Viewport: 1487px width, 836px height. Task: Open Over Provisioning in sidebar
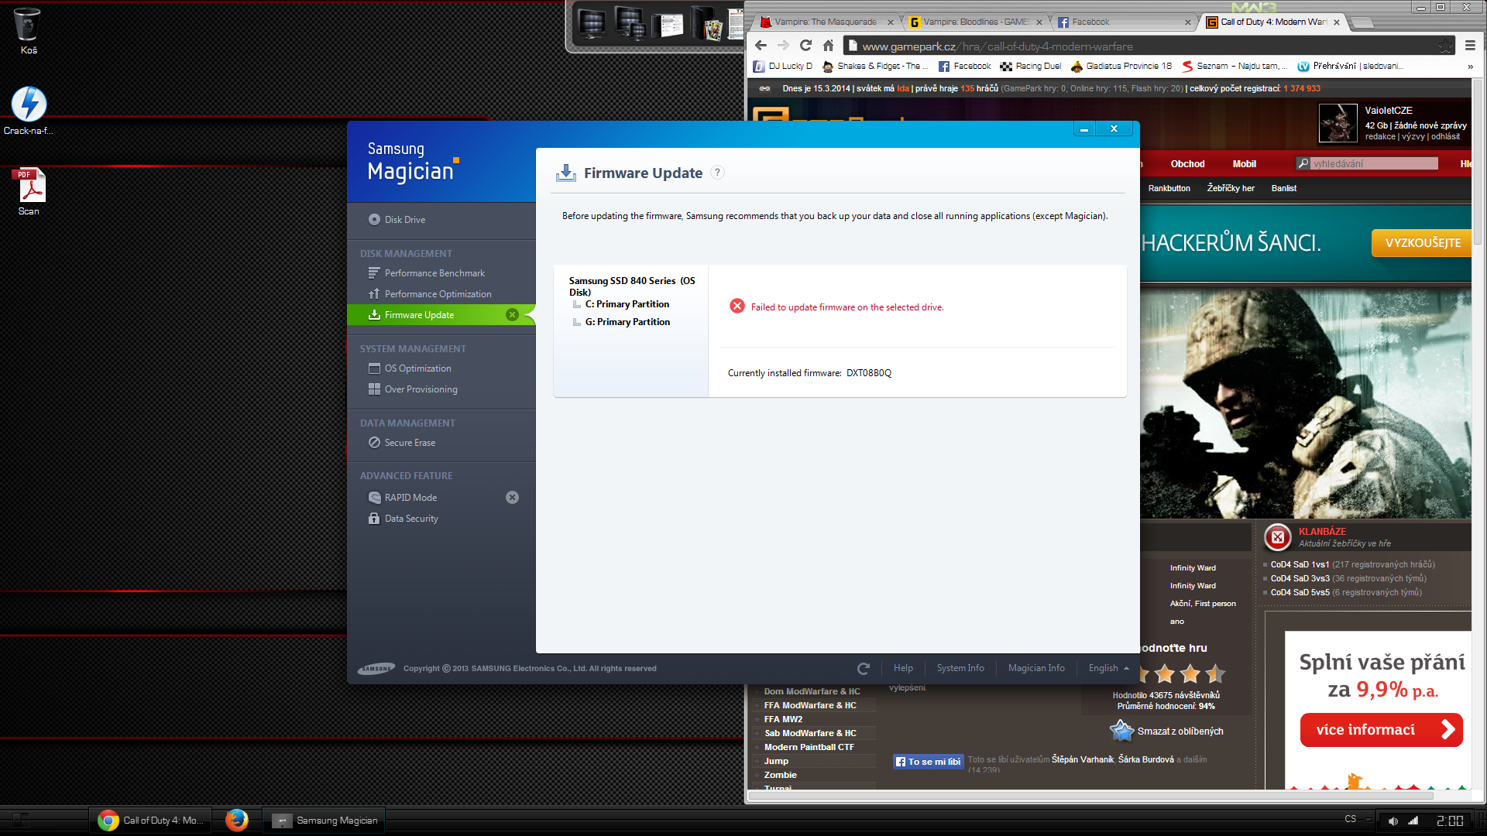click(x=421, y=389)
